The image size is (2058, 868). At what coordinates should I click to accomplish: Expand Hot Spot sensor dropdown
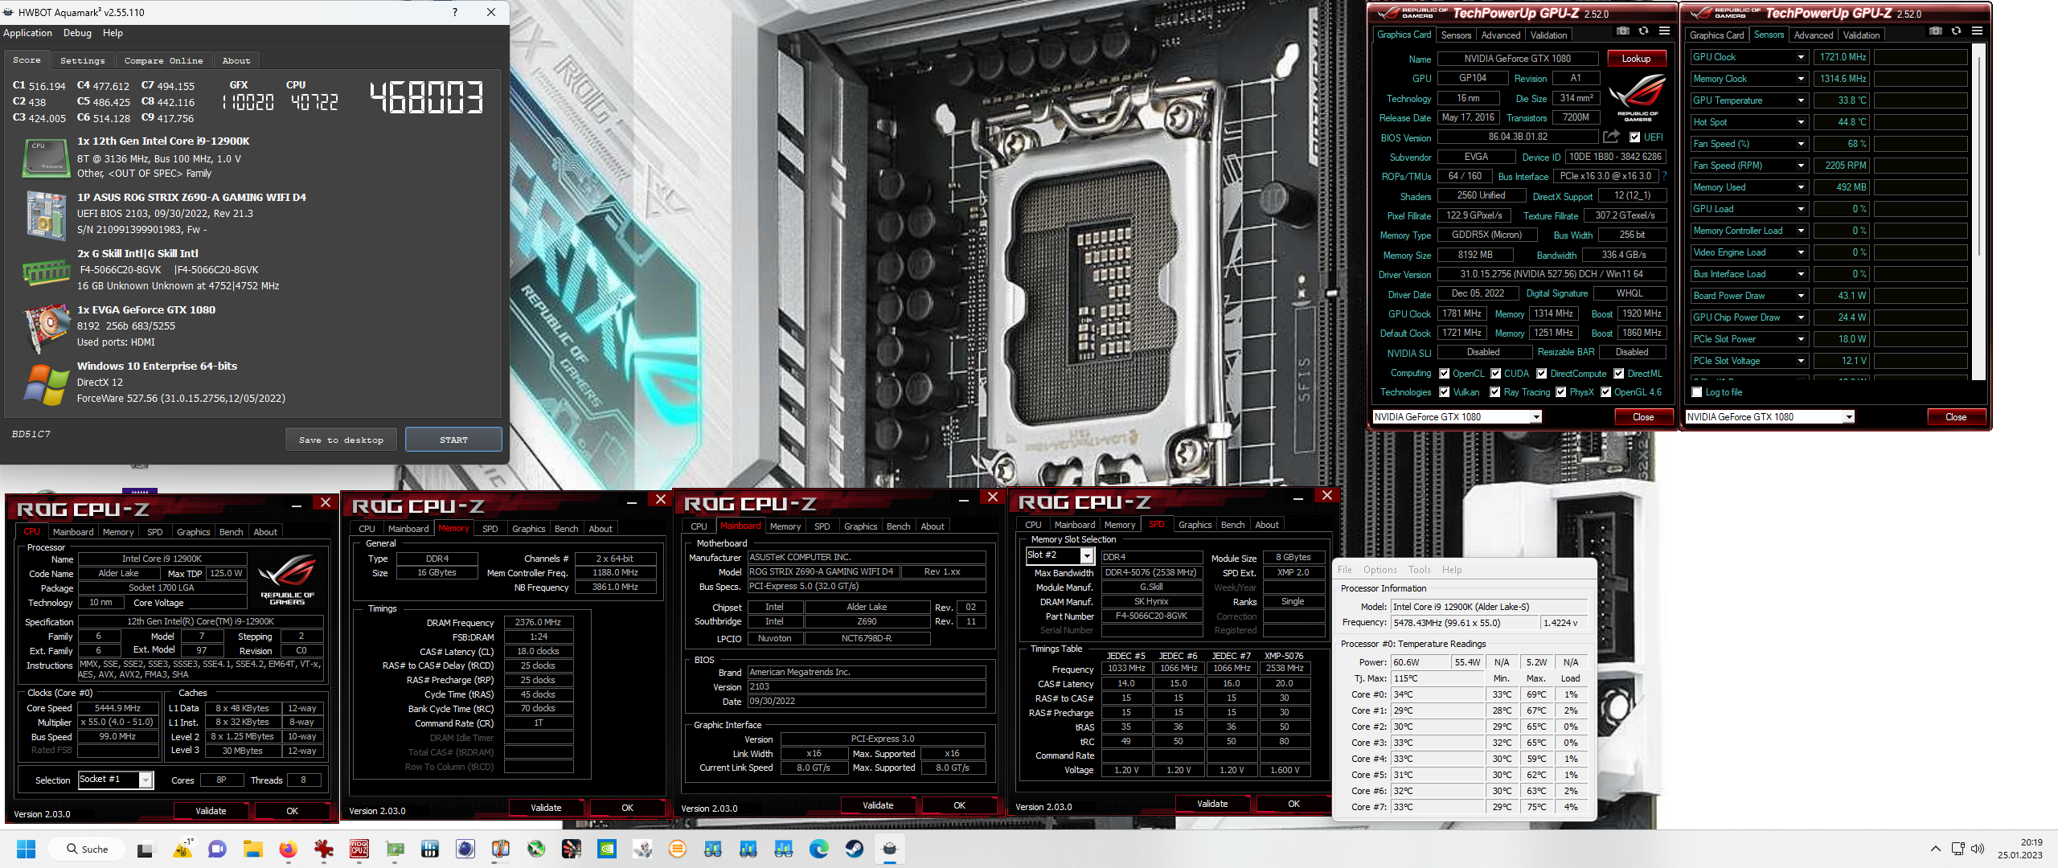(1801, 122)
